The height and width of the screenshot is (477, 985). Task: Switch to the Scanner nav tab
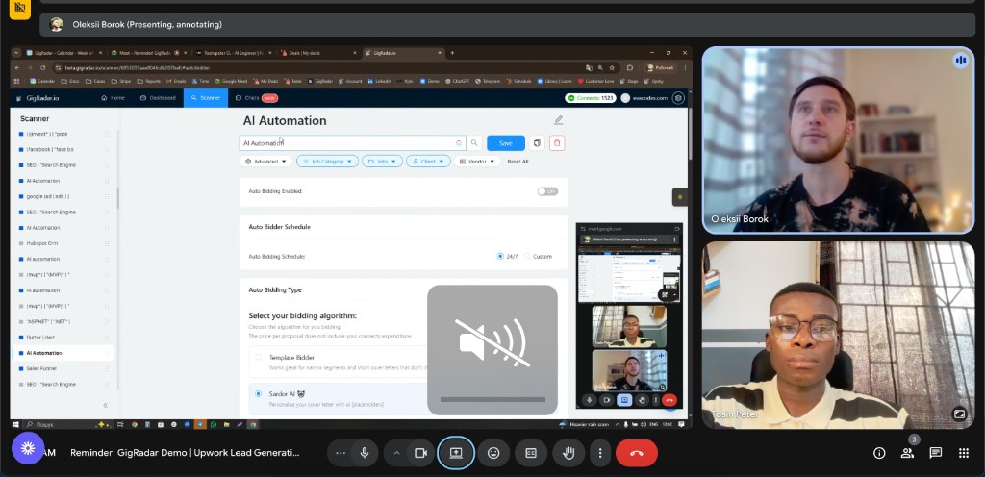click(x=206, y=98)
